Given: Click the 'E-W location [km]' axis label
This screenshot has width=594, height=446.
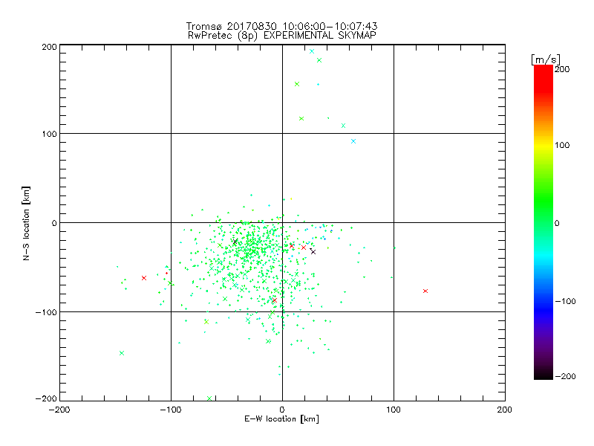Looking at the screenshot, I should pyautogui.click(x=281, y=419).
